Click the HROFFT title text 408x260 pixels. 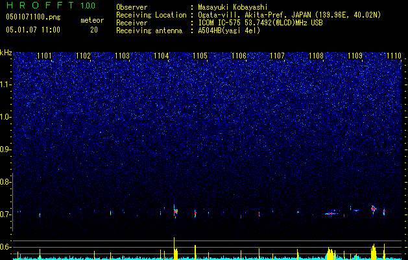[40, 5]
